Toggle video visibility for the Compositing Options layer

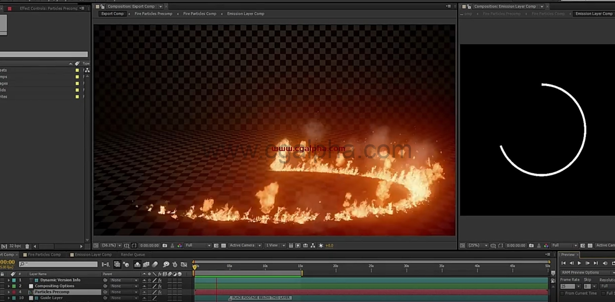point(2,286)
